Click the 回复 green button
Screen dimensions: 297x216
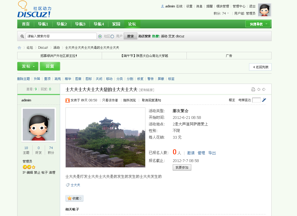[x=50, y=66]
